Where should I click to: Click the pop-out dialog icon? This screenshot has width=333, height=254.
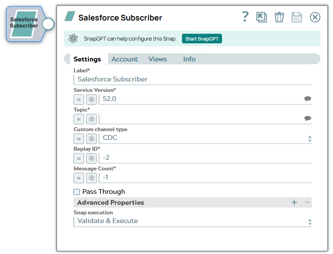tap(262, 17)
